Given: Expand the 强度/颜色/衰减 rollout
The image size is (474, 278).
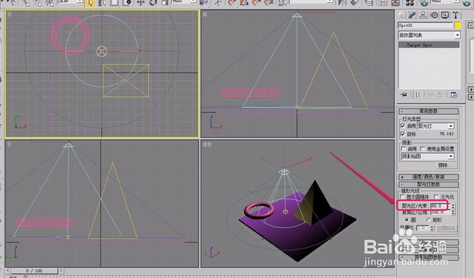Looking at the screenshot, I should click(429, 177).
